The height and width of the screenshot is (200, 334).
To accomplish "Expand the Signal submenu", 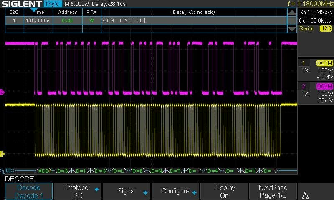I will click(x=127, y=191).
